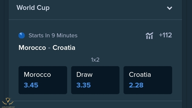192x108 pixels.
Task: Open the match statistics chart icon
Action: pos(149,35)
